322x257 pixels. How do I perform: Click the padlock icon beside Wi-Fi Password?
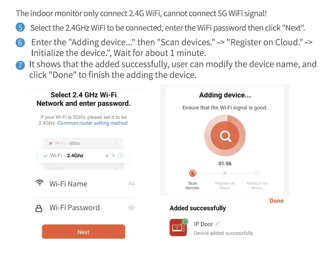39,209
